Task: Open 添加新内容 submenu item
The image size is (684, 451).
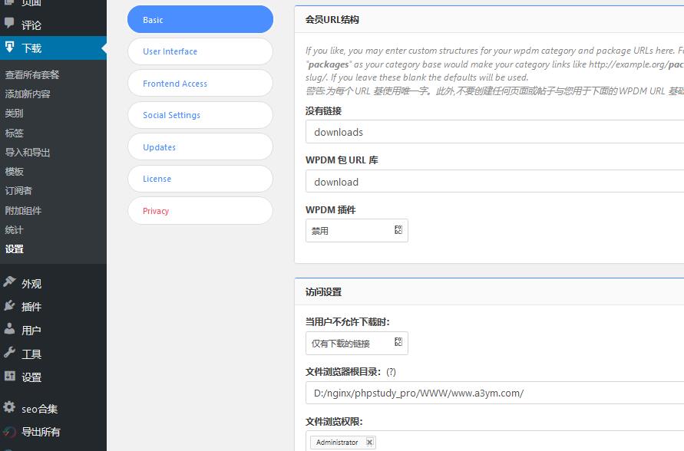Action: pyautogui.click(x=28, y=94)
